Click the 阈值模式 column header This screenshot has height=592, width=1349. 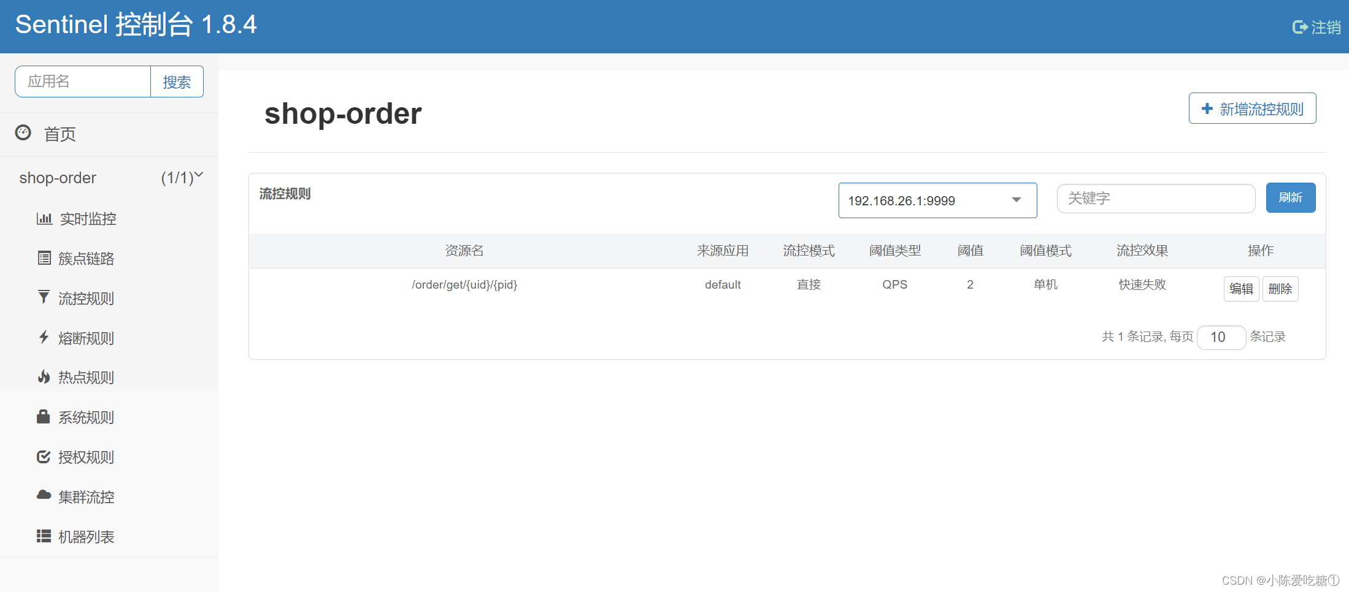1045,250
